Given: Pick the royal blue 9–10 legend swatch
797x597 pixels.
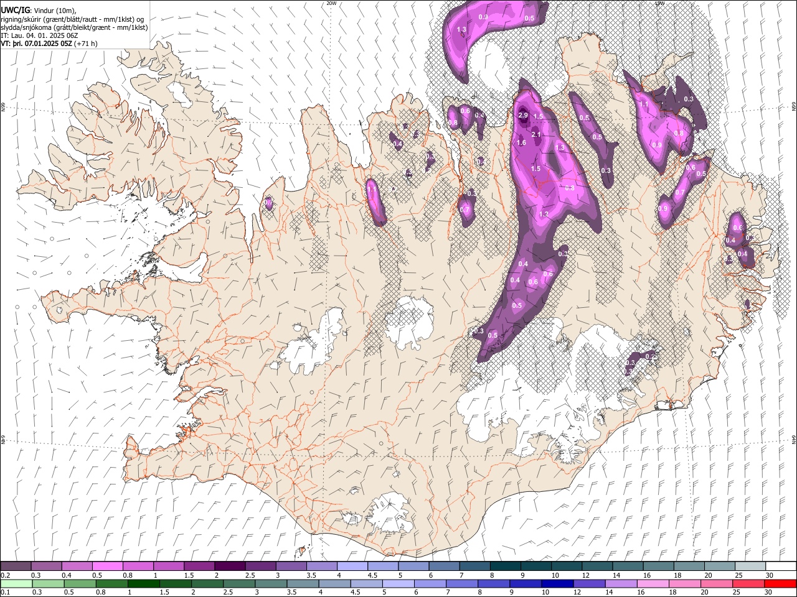Looking at the screenshot, I should (526, 583).
